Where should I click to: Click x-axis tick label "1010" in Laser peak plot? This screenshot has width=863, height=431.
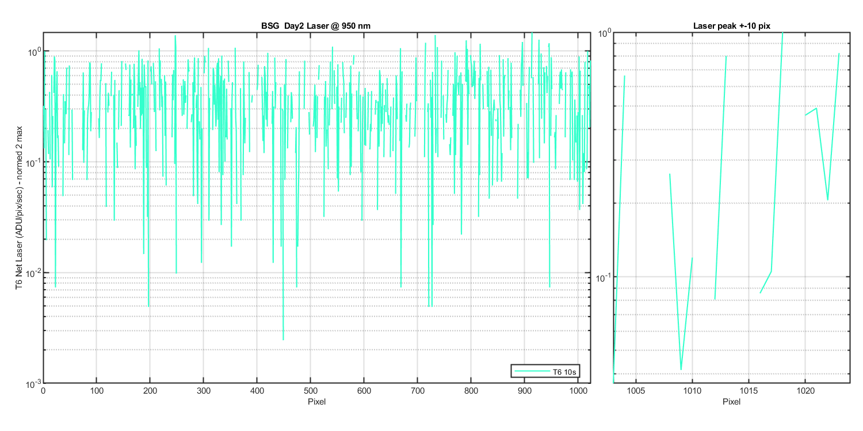(692, 391)
